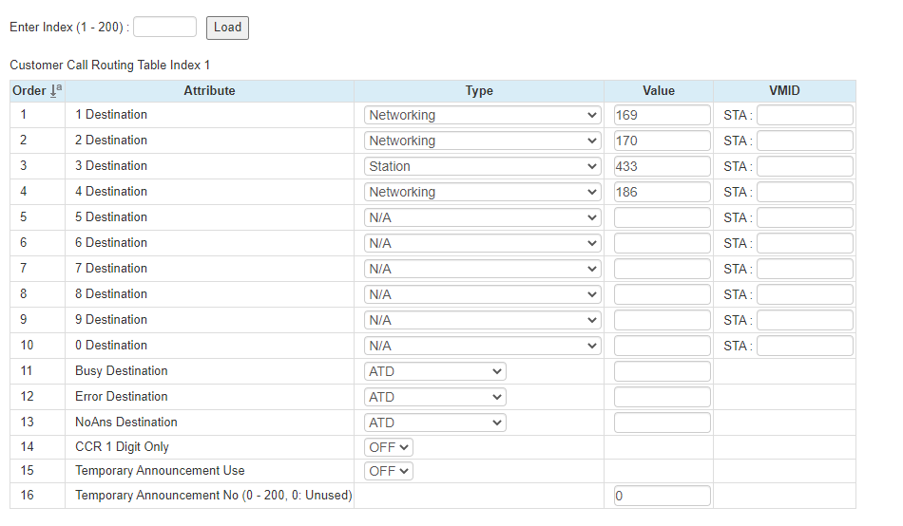Click the 4 Destination value field 186
This screenshot has width=903, height=526.
tap(662, 192)
